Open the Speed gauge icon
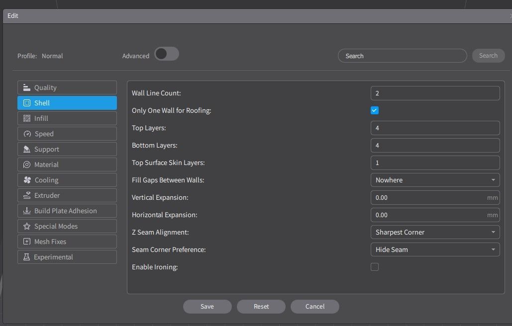 tap(27, 134)
